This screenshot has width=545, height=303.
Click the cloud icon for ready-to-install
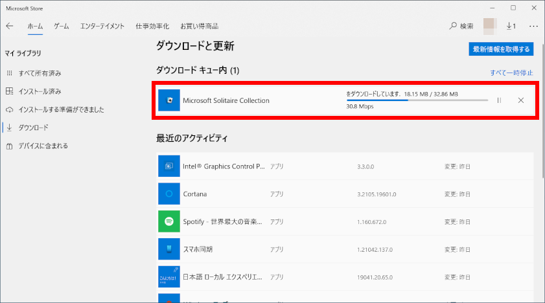tap(9, 109)
